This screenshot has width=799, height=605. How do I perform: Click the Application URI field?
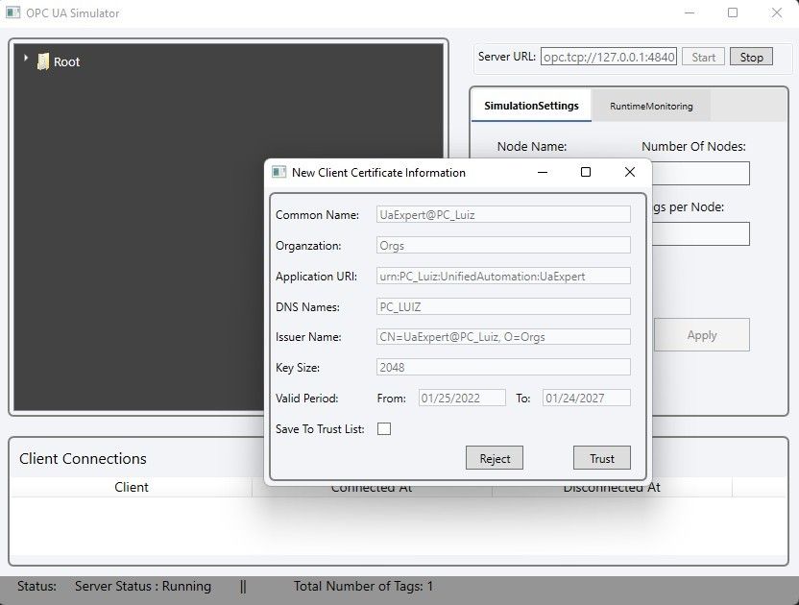point(502,277)
